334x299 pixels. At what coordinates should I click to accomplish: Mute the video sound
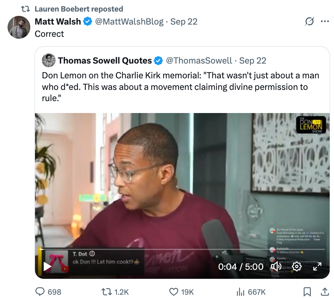click(276, 266)
